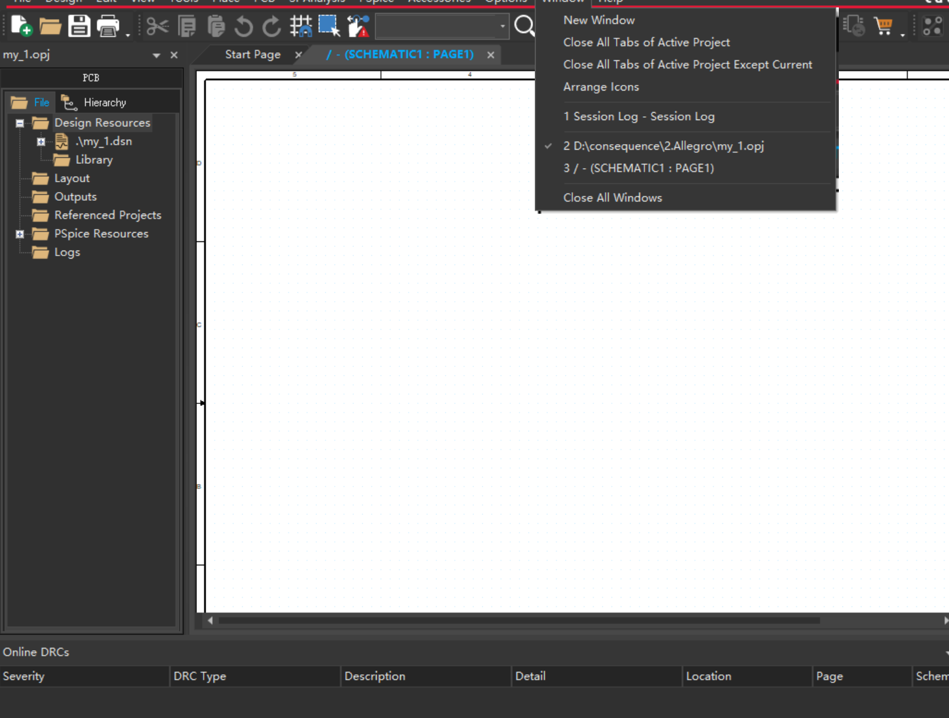Screen dimensions: 949x718
Task: Click the Area Select toolbar icon
Action: (x=329, y=26)
